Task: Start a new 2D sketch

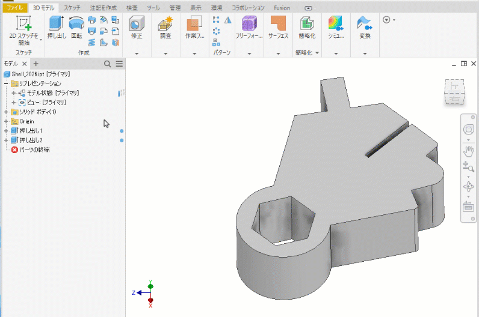Action: [24, 30]
